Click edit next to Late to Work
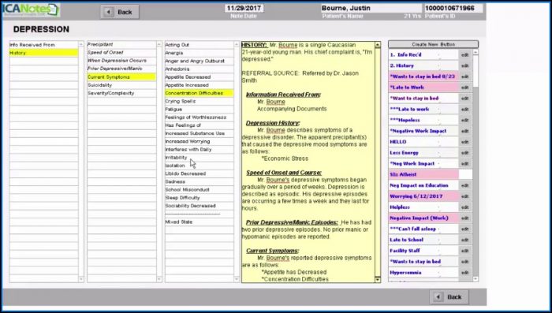This screenshot has height=313, width=552. coord(465,88)
